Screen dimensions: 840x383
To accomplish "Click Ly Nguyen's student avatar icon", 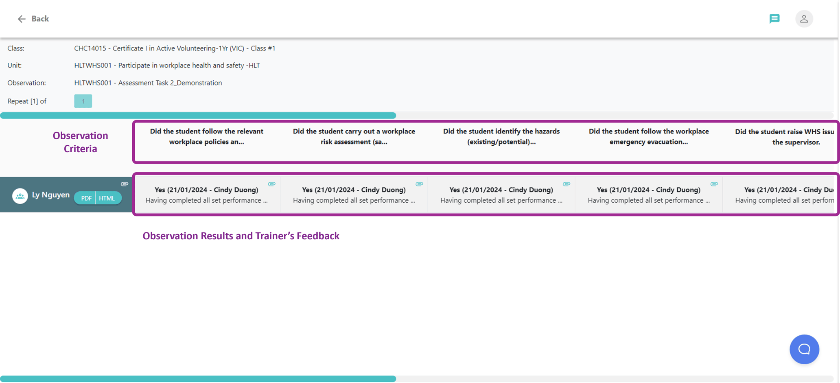I will point(20,196).
